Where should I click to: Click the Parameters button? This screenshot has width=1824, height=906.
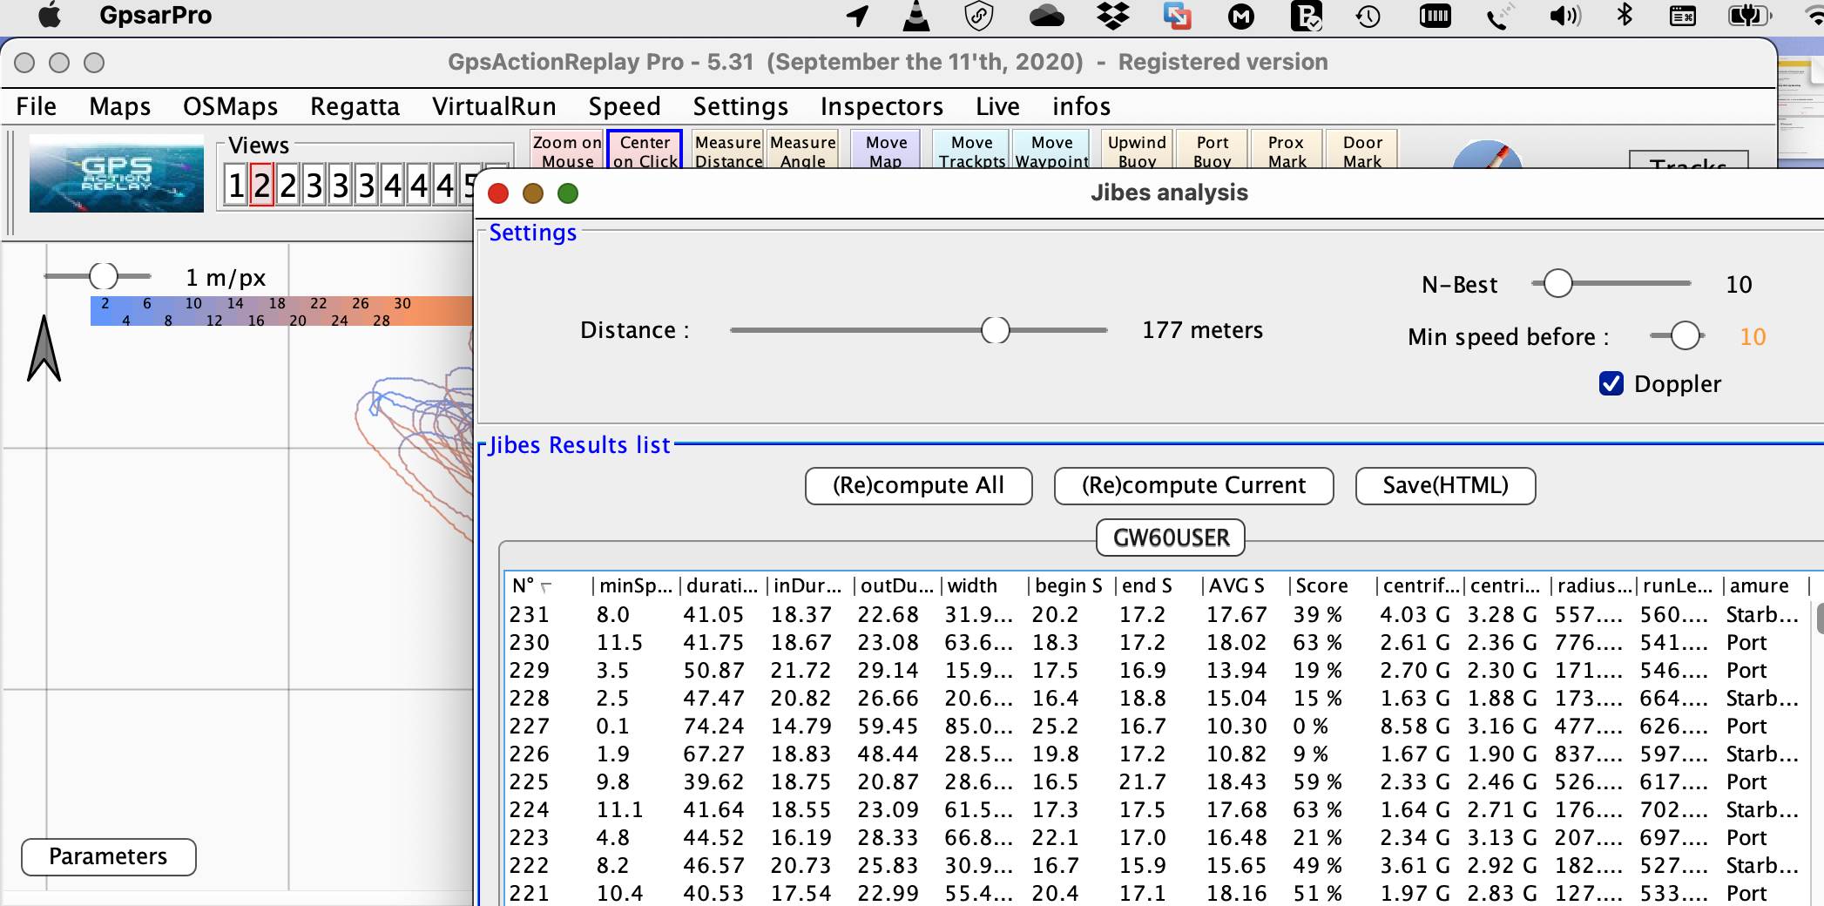click(x=108, y=857)
